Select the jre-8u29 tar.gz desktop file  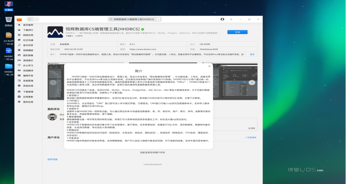tap(9, 38)
